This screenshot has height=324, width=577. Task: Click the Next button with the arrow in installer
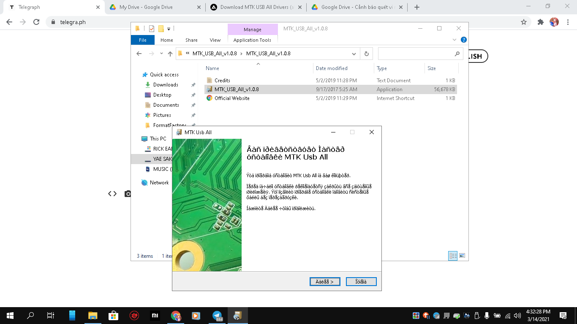pyautogui.click(x=325, y=281)
